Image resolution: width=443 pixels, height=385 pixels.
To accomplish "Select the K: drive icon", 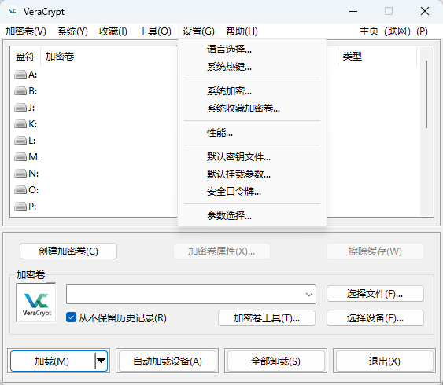I will pyautogui.click(x=20, y=124).
